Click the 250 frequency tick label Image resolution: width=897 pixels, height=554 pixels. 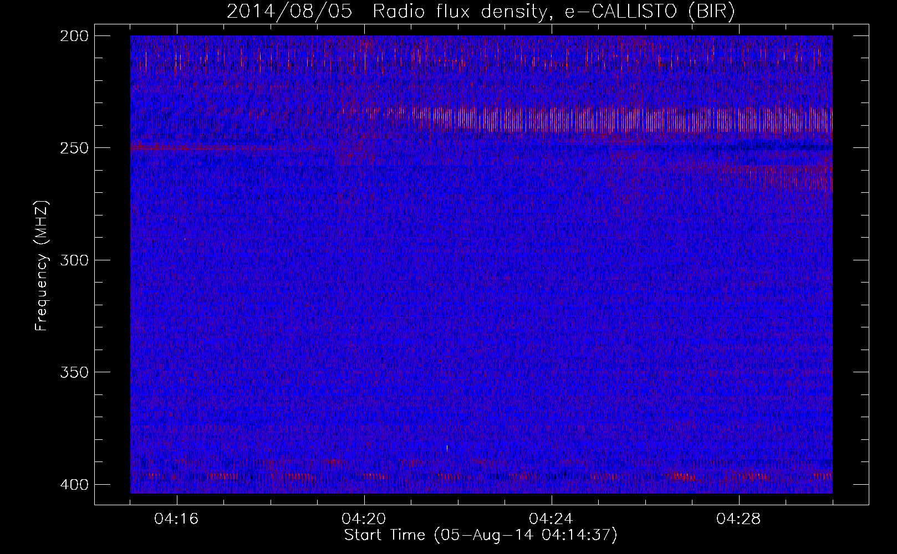(x=73, y=148)
